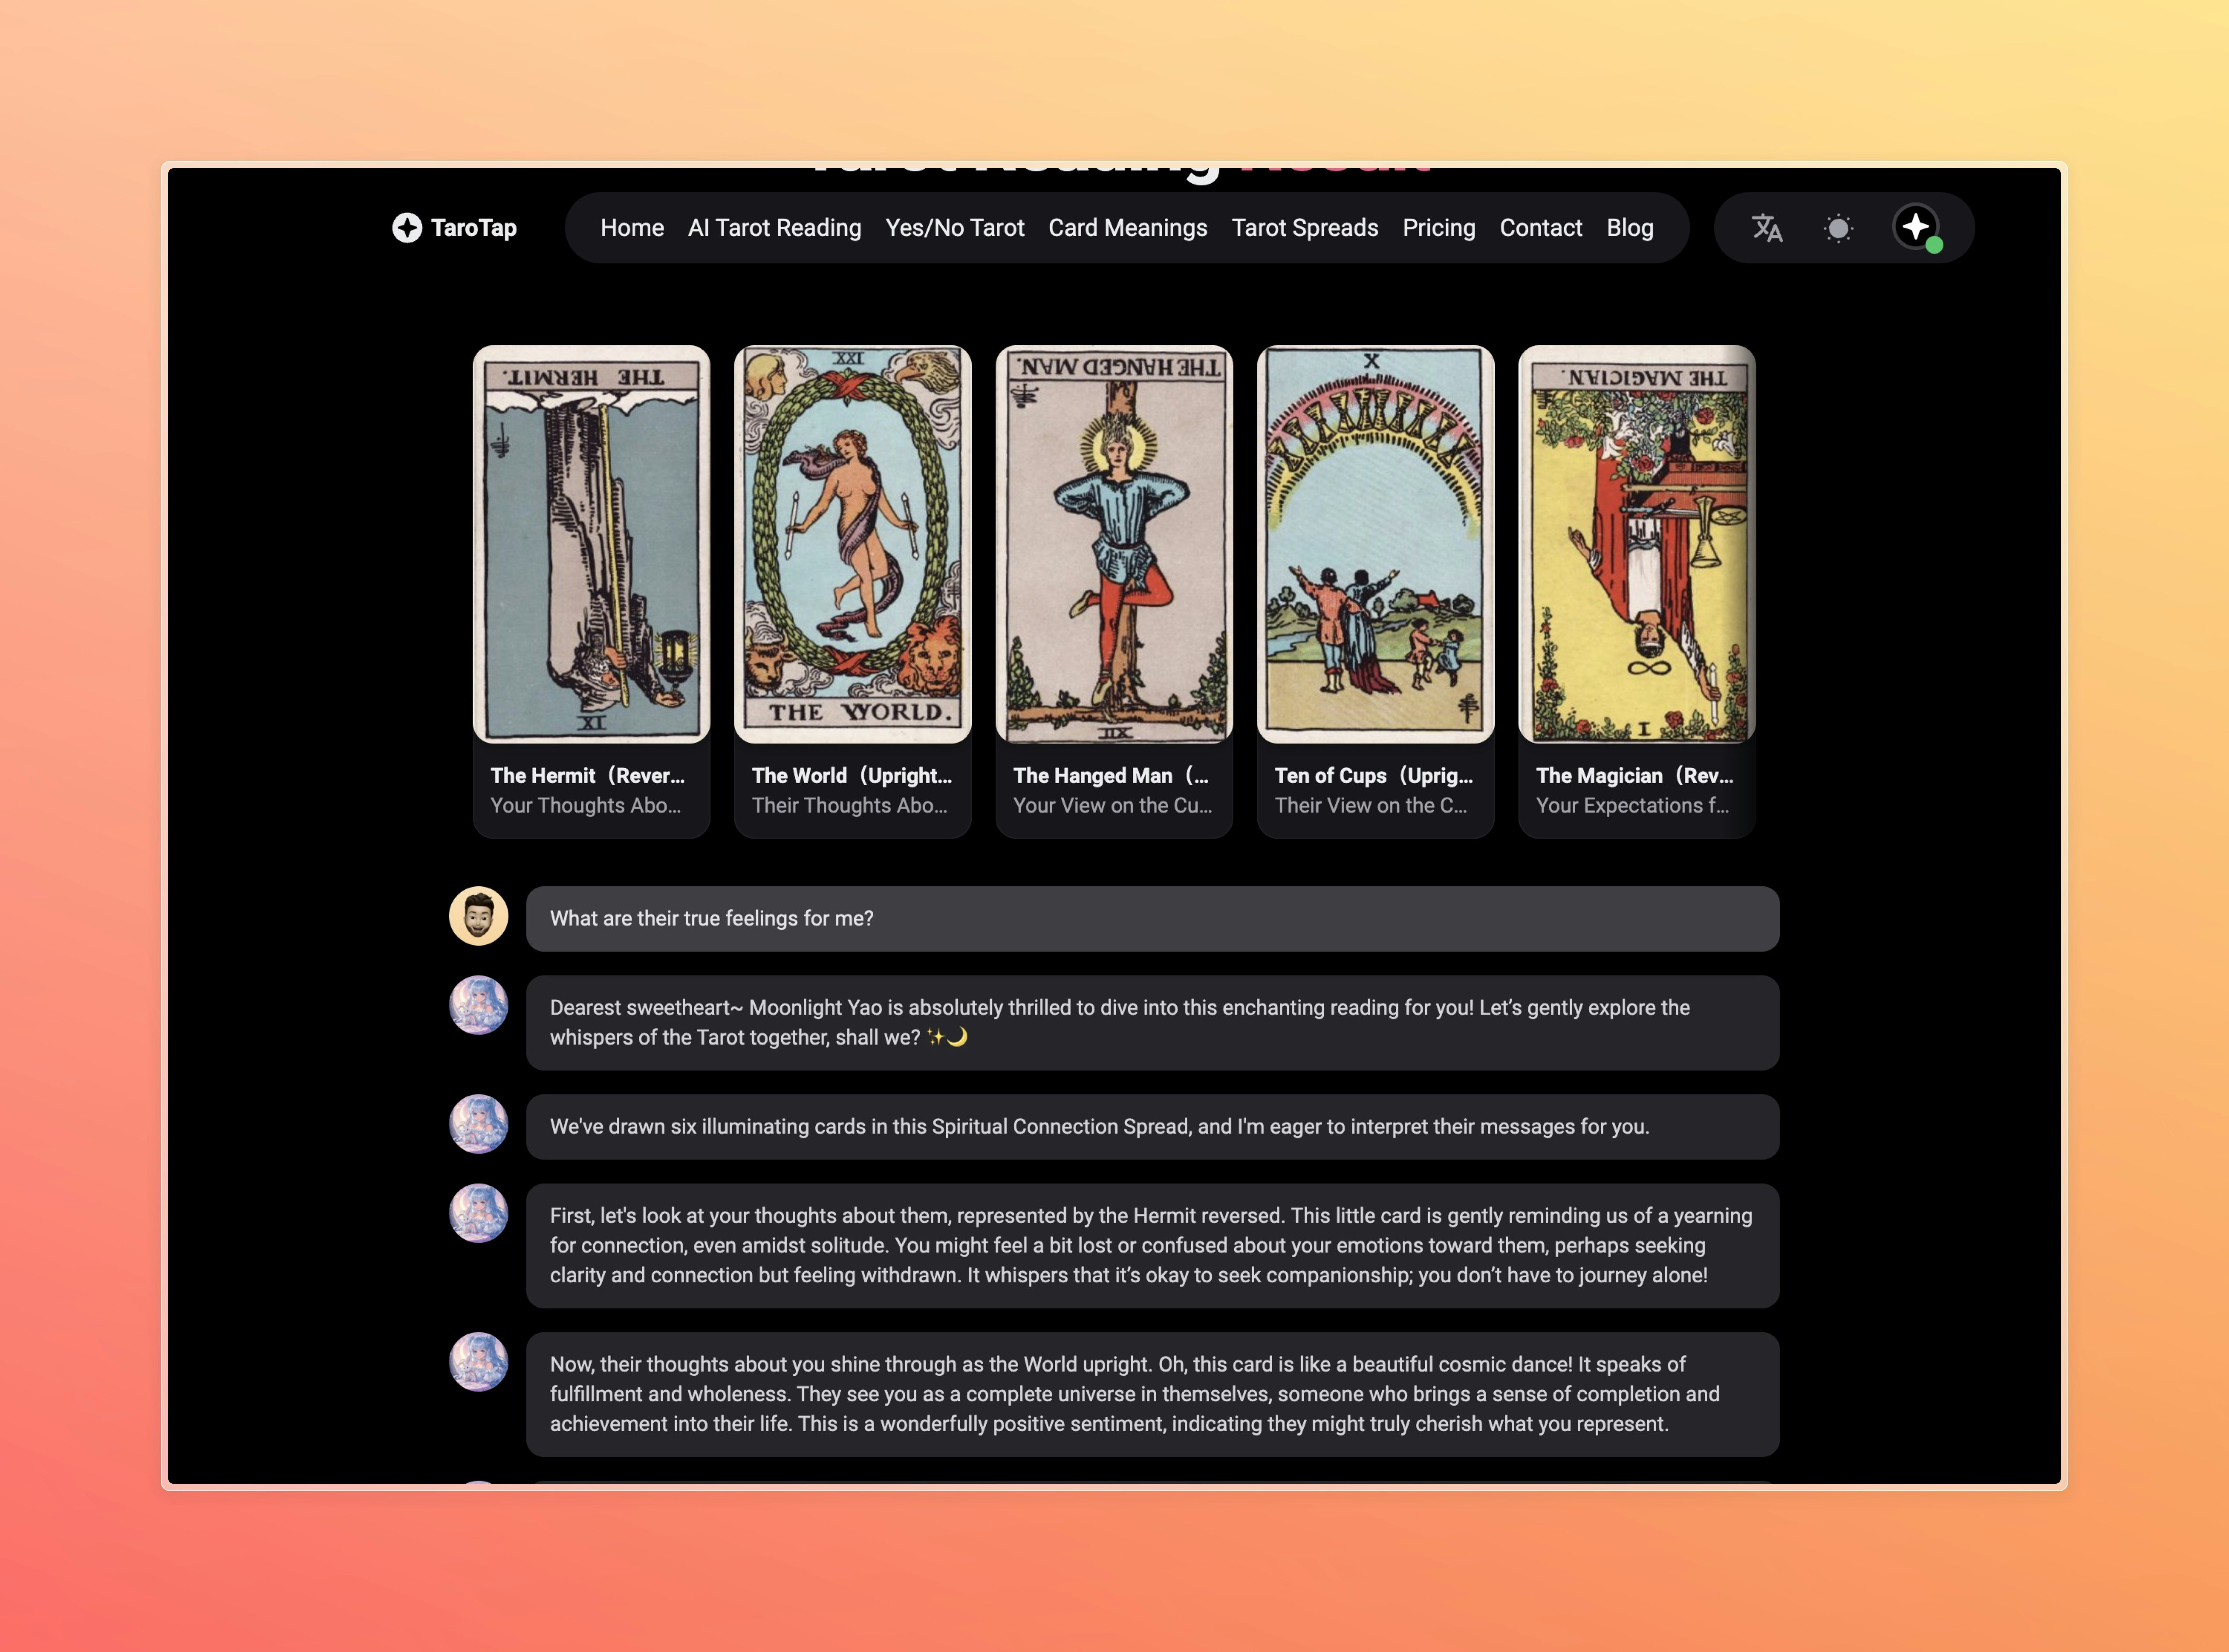
Task: Go to the Home page
Action: (x=632, y=228)
